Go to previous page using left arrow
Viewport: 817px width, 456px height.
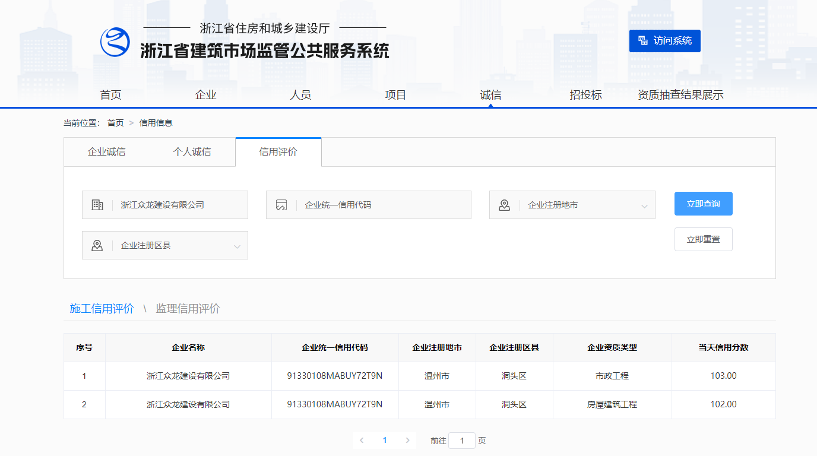coord(362,440)
